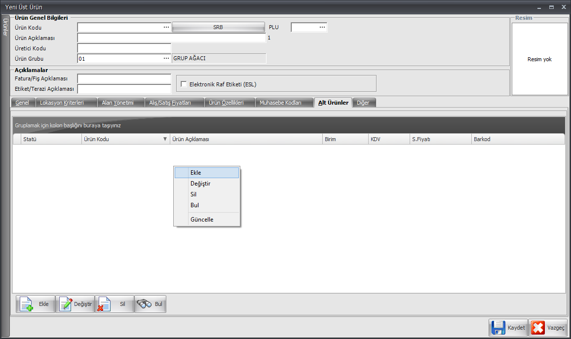Open the Ürünler side panel strip

click(5, 27)
